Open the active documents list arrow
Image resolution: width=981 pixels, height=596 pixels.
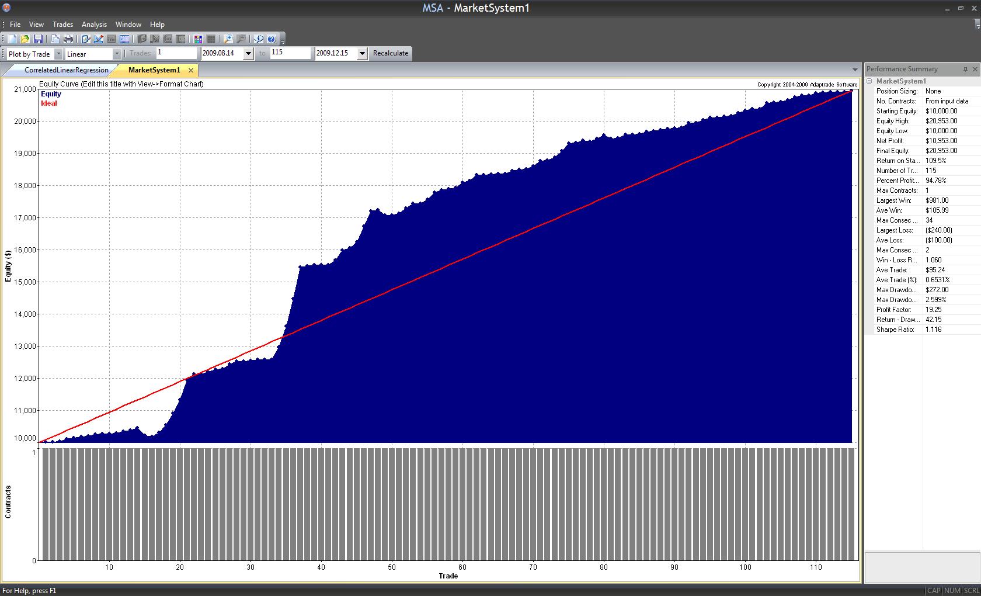tap(855, 70)
